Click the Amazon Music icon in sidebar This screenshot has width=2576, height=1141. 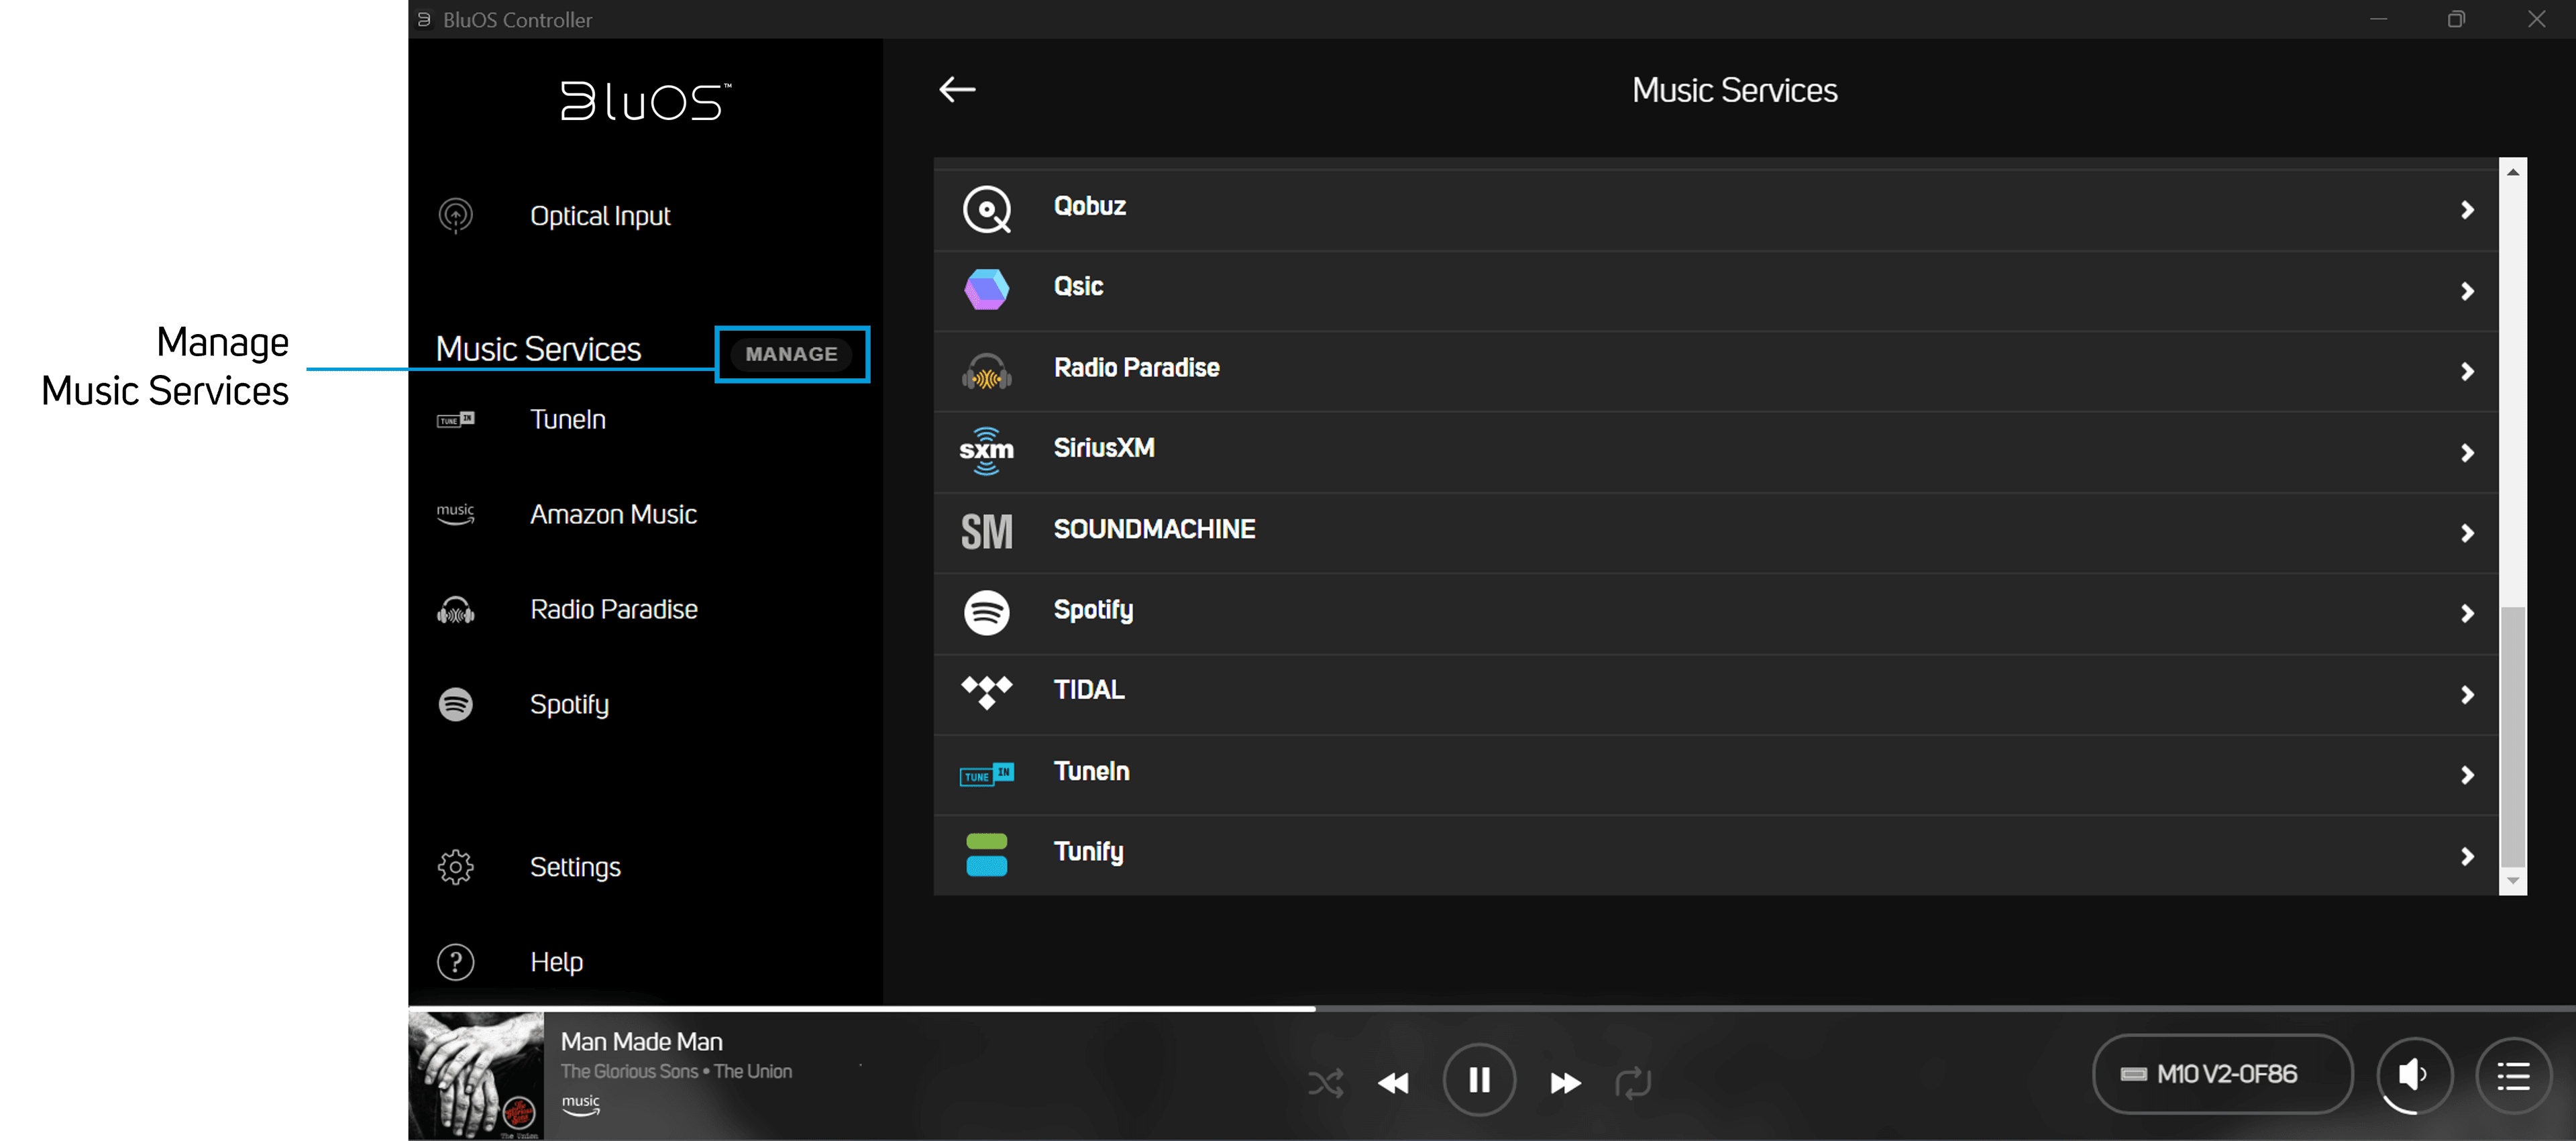click(x=456, y=514)
